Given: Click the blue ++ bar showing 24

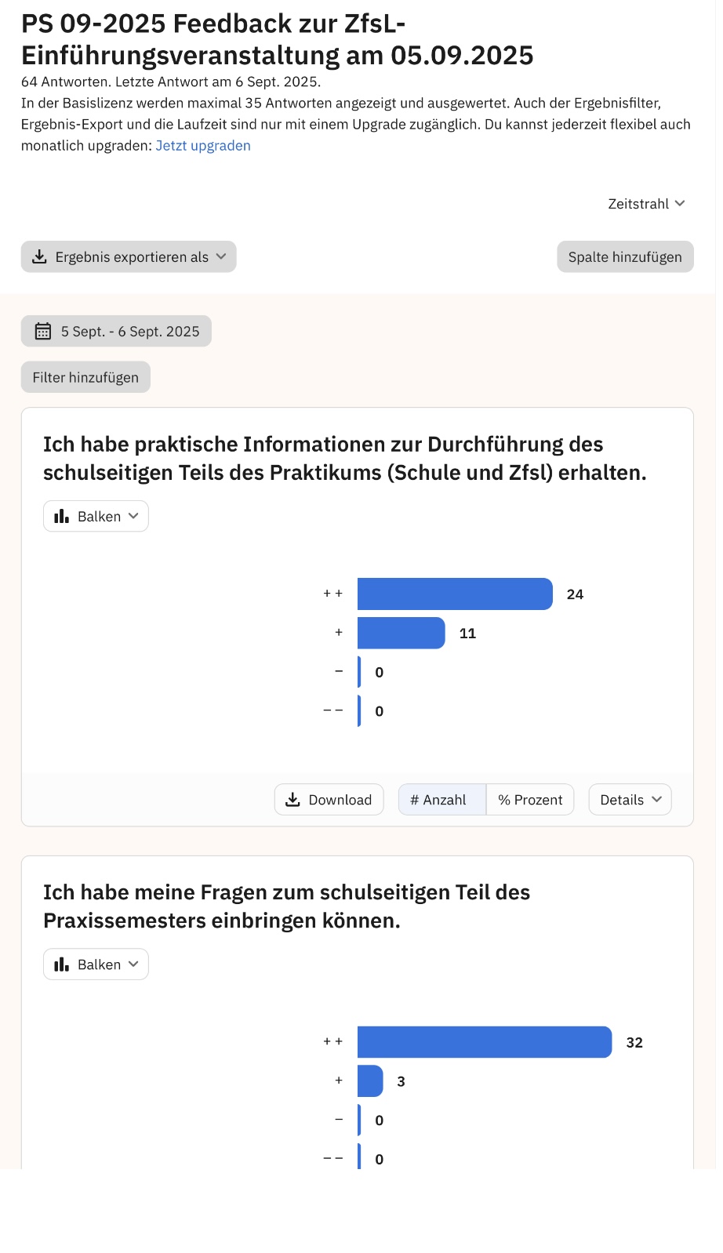Looking at the screenshot, I should coord(455,594).
